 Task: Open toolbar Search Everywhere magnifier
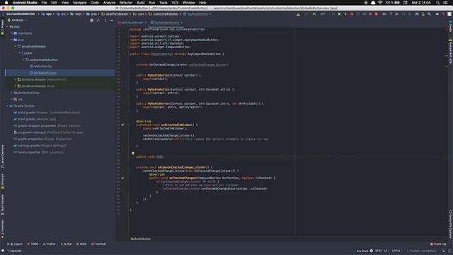click(x=443, y=14)
